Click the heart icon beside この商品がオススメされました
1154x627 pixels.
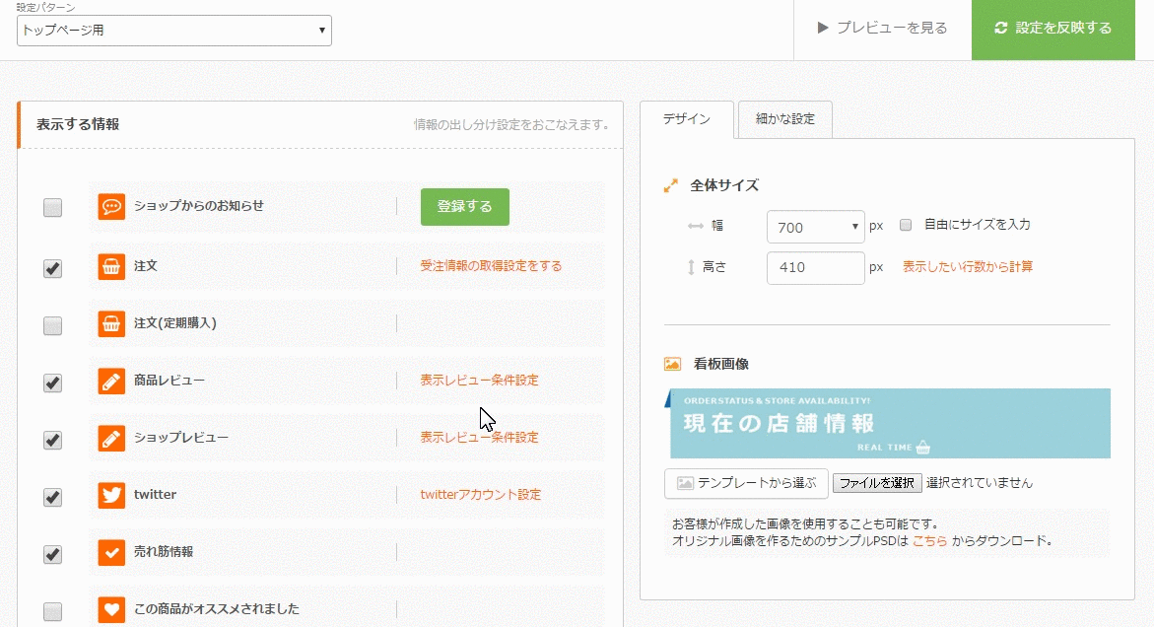click(x=111, y=609)
